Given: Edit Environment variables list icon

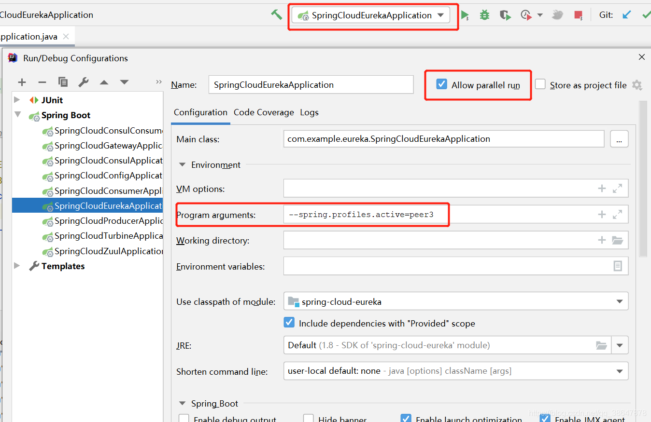Looking at the screenshot, I should pyautogui.click(x=618, y=266).
